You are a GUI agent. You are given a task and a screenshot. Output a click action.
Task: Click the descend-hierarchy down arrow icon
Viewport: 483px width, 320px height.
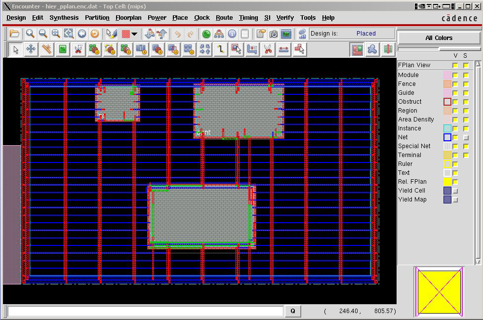click(x=150, y=34)
